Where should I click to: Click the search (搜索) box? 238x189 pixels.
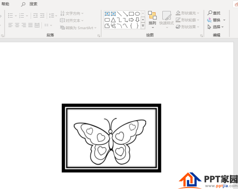click(30, 4)
